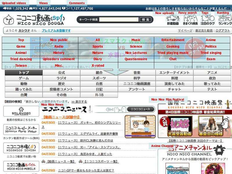Open きまぐれ検索 (Fancy search) icon
Viewport: 232px width, 174px height.
(x=191, y=20)
